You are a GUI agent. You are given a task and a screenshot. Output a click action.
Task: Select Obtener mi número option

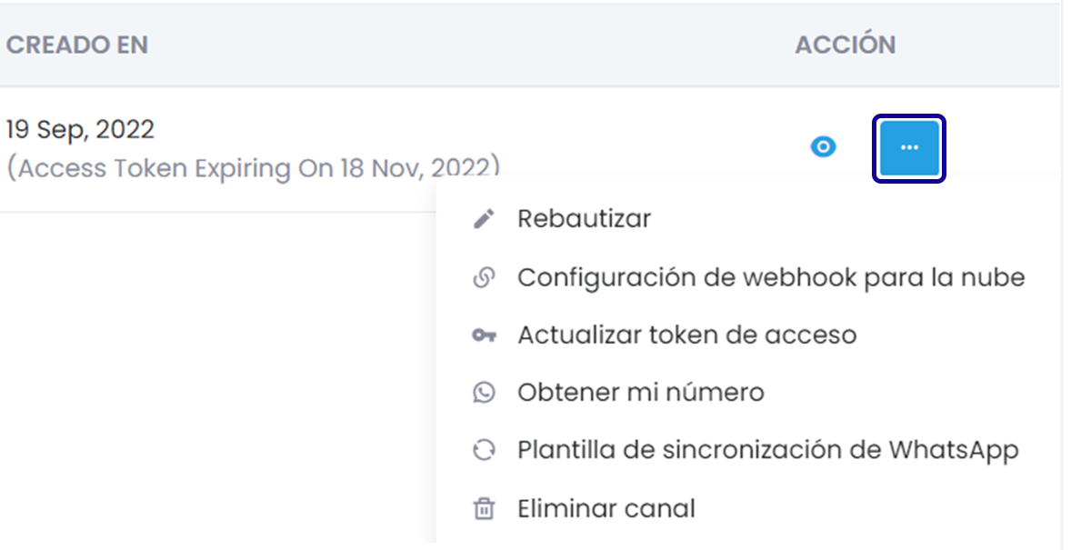coord(640,393)
